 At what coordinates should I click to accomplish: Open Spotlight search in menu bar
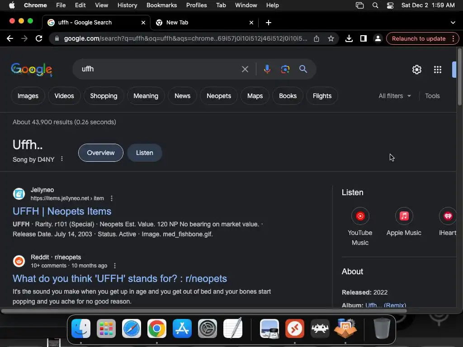[375, 5]
